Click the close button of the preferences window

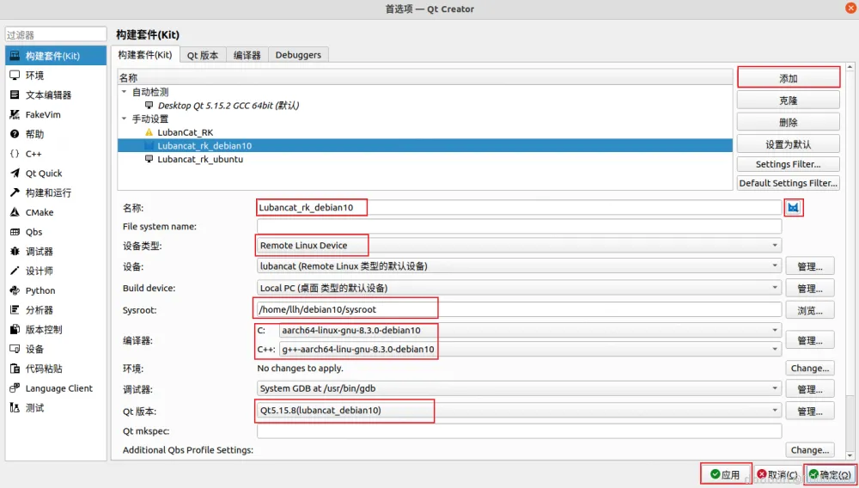[x=850, y=9]
